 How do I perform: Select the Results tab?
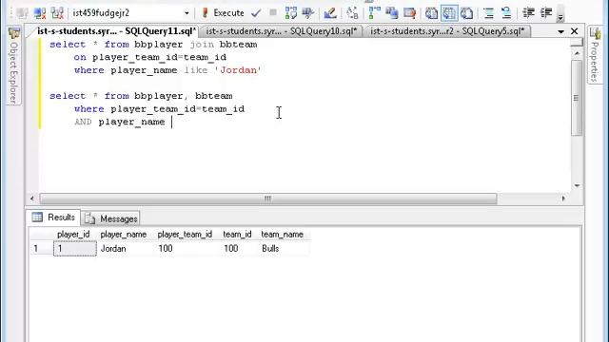[53, 218]
